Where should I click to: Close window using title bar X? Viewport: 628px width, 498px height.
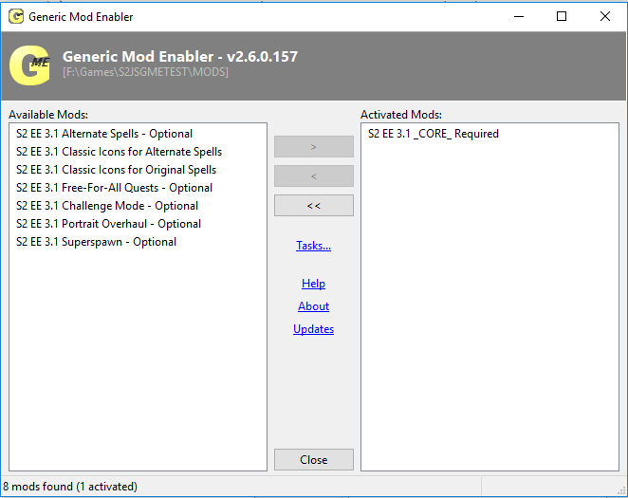coord(605,16)
